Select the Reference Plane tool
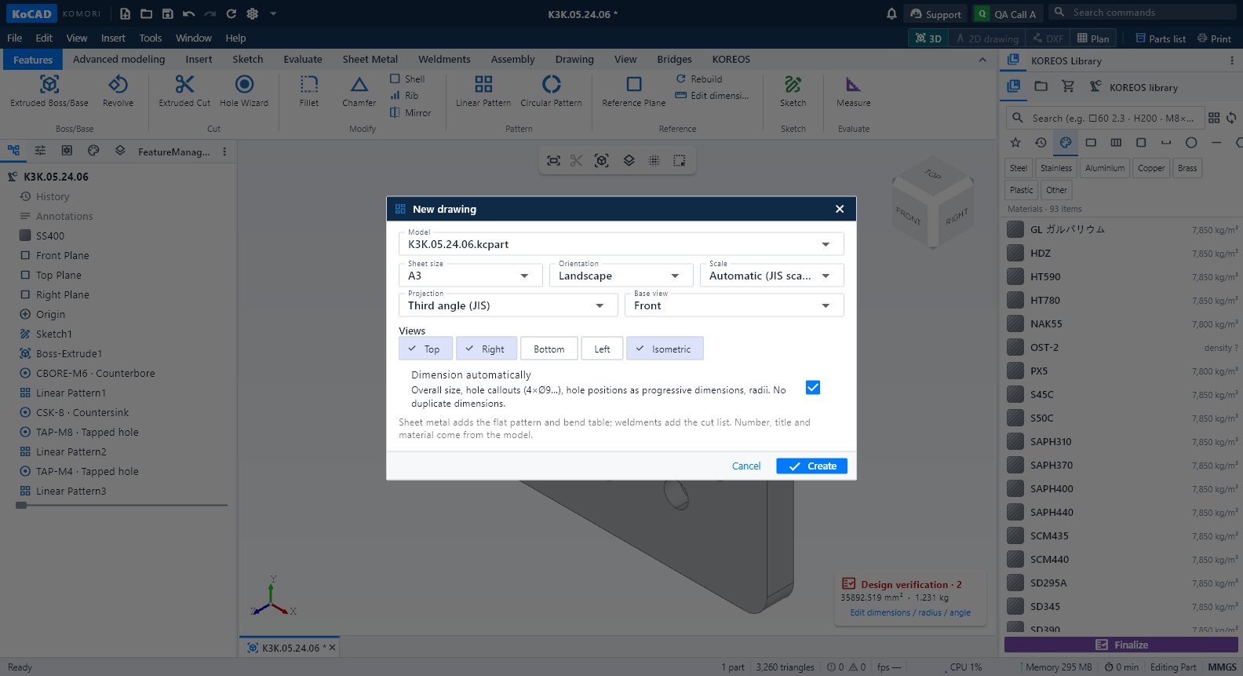Image resolution: width=1243 pixels, height=676 pixels. tap(633, 91)
